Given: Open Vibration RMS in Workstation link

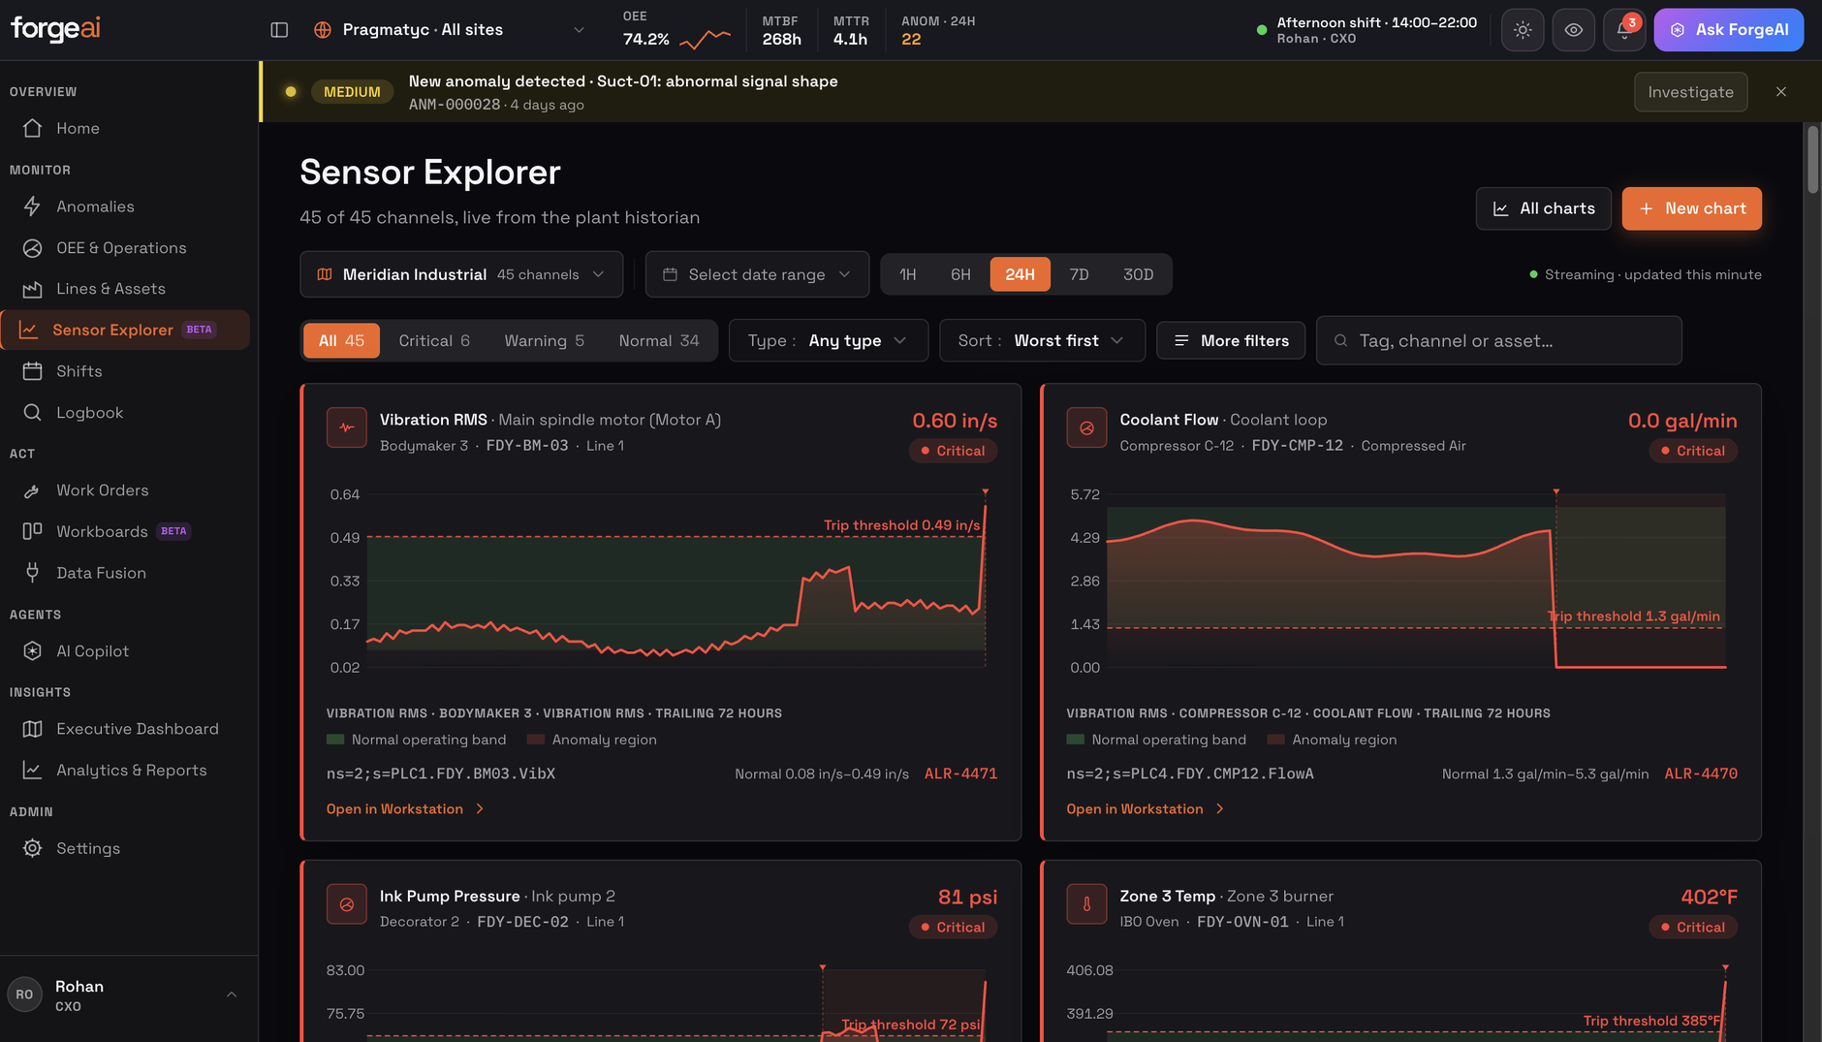Looking at the screenshot, I should click(405, 808).
